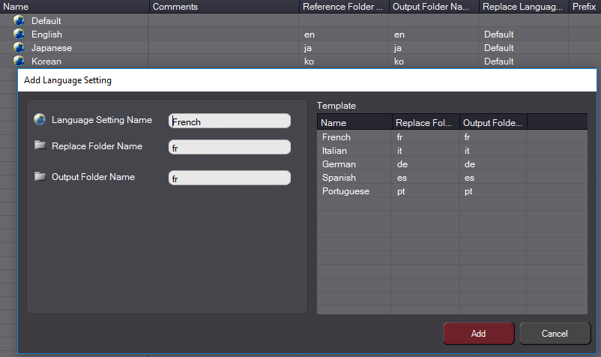
Task: Select the Japanese language row
Action: [300, 47]
